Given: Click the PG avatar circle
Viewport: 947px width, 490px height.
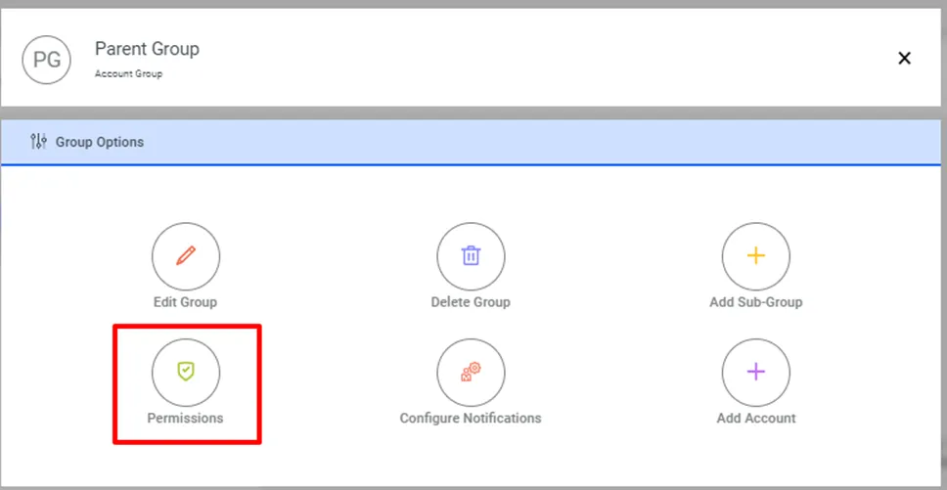Looking at the screenshot, I should (x=47, y=60).
